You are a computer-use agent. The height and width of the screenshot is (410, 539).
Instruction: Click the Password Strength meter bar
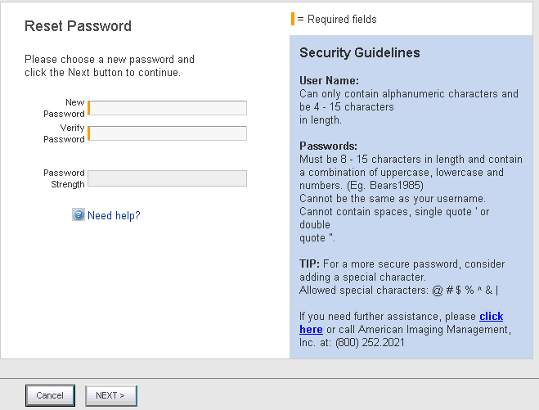167,178
